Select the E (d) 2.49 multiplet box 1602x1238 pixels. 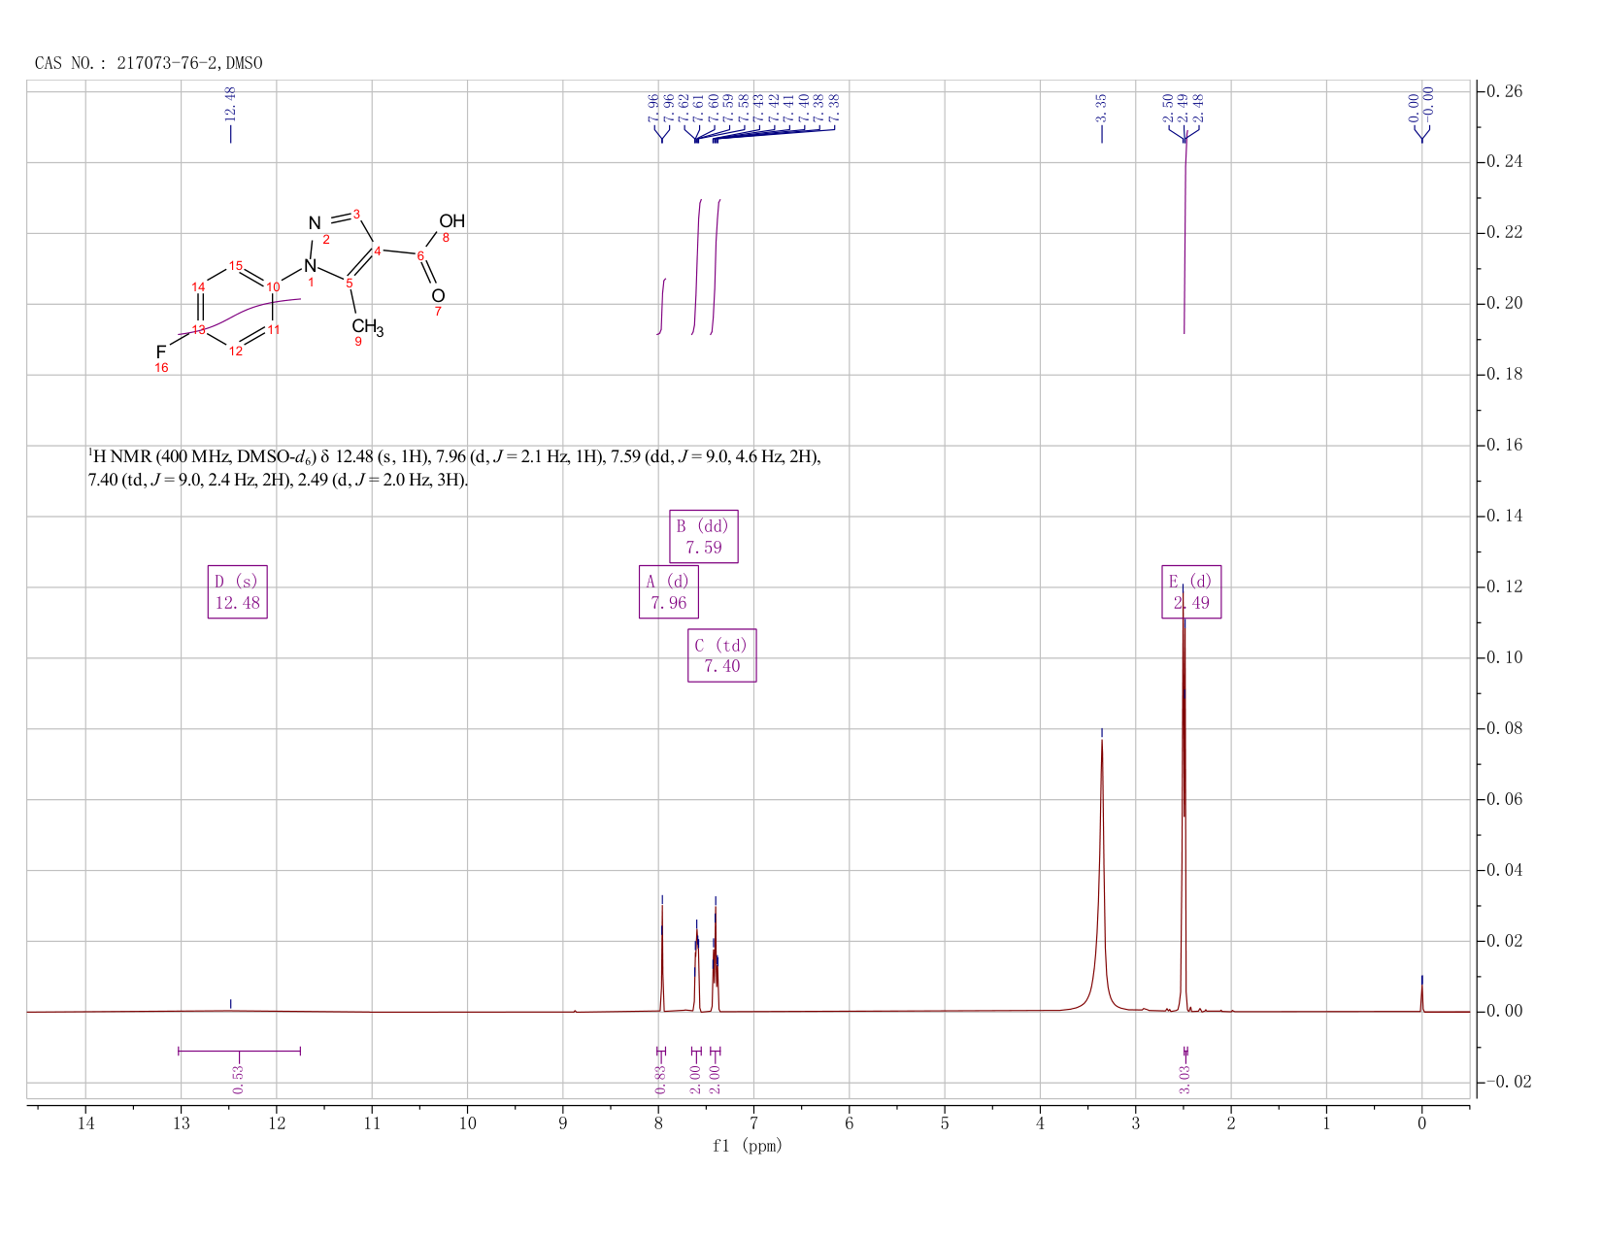1191,591
